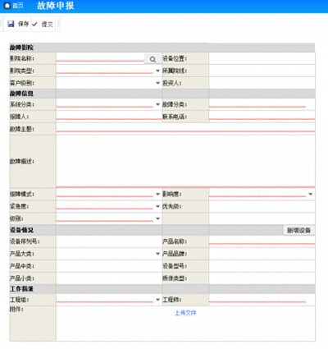Image resolution: width=328 pixels, height=349 pixels.
Task: Click the 提交 button text
Action: click(47, 24)
